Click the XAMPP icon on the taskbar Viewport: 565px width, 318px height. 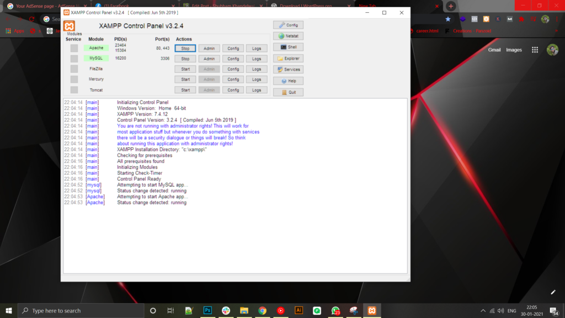(372, 310)
